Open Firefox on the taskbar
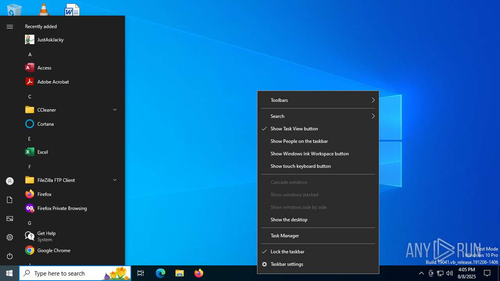This screenshot has width=500, height=281. pyautogui.click(x=199, y=273)
